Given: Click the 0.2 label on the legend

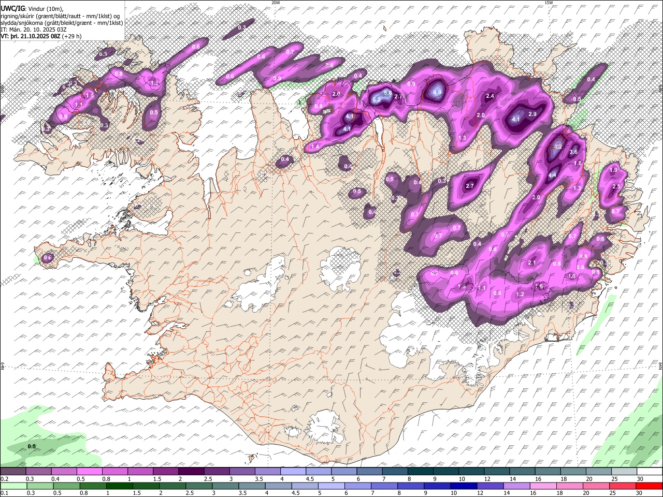Looking at the screenshot, I should (4, 479).
